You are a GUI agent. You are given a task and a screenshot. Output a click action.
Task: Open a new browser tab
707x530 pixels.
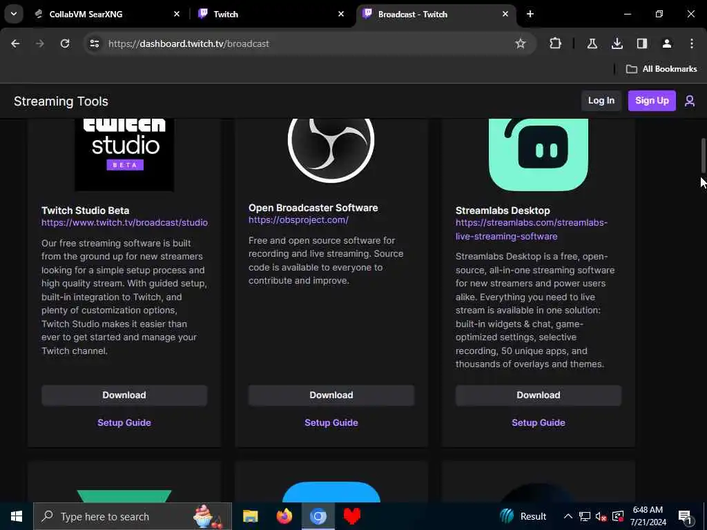[530, 14]
